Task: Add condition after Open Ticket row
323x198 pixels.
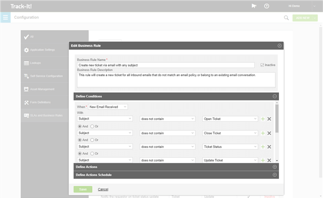Action: tap(263, 119)
